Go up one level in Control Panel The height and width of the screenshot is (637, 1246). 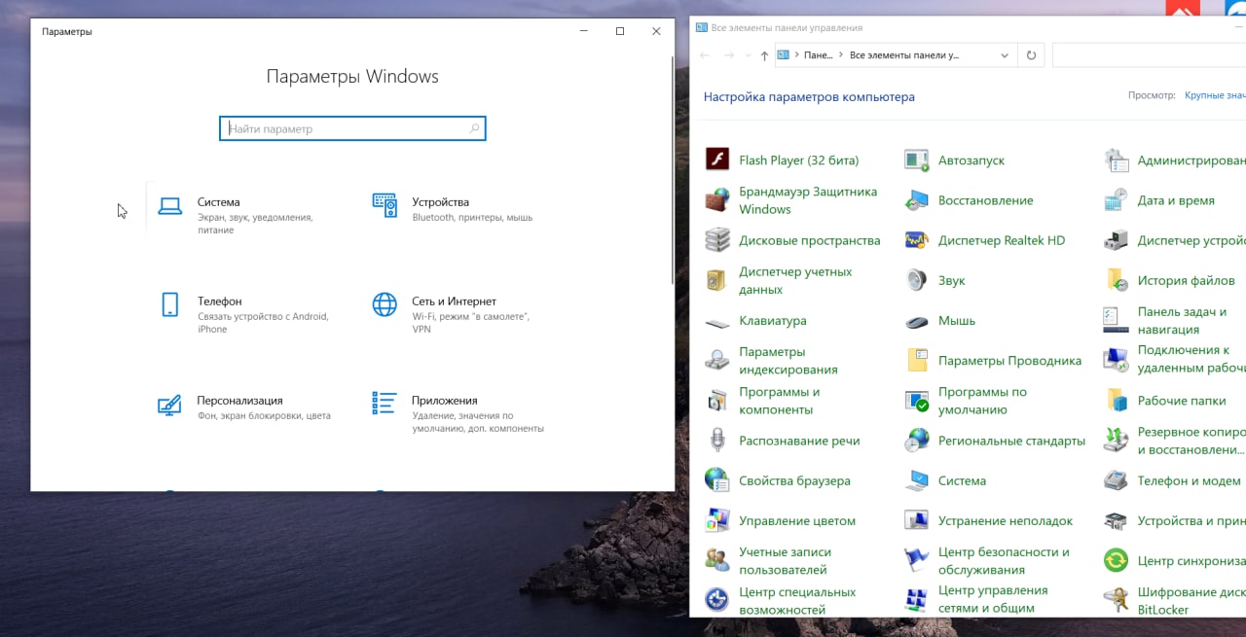click(764, 55)
